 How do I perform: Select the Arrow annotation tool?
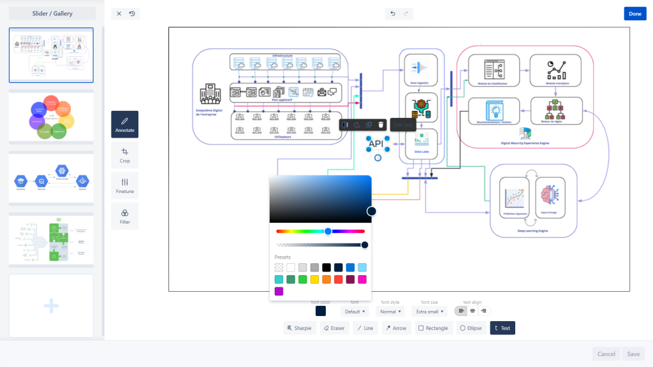pos(396,327)
